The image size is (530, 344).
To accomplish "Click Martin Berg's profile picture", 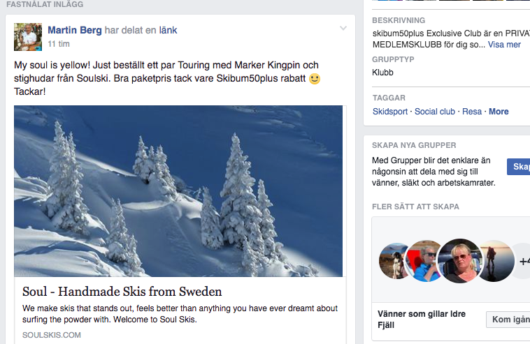I will click(28, 37).
